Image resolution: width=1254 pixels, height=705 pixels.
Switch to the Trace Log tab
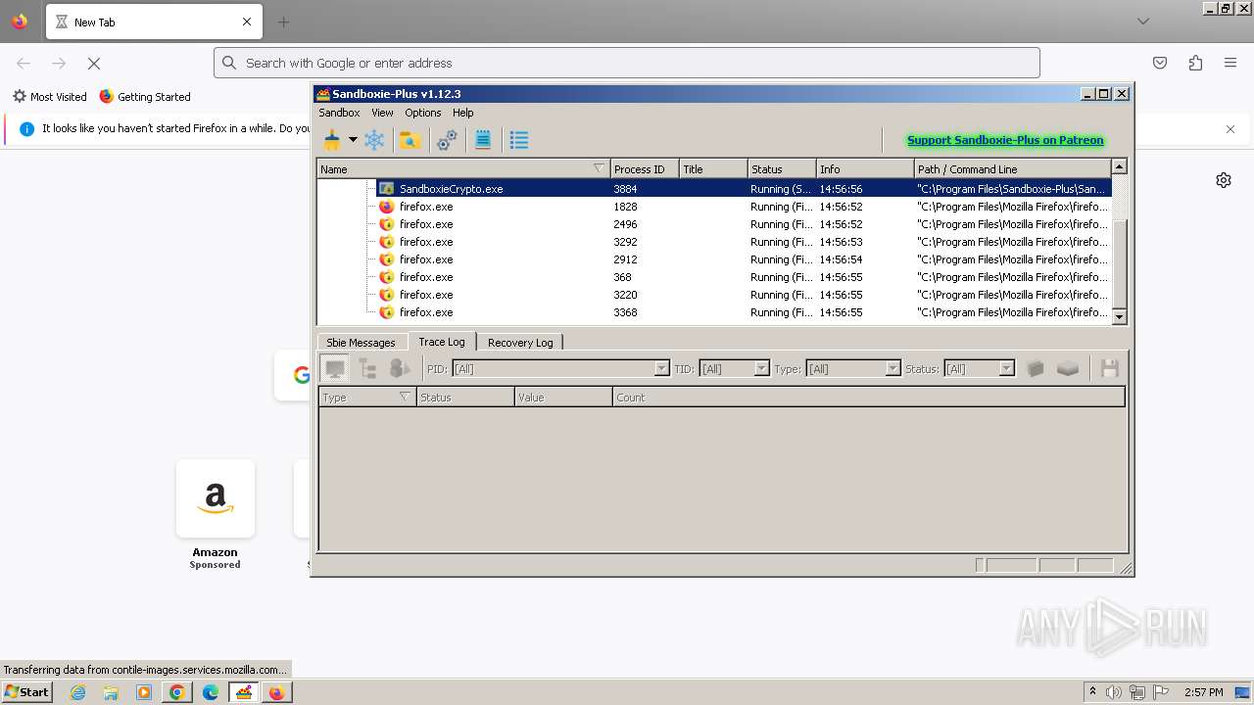click(x=442, y=342)
